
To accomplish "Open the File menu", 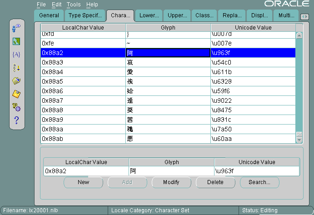I will [41, 5].
